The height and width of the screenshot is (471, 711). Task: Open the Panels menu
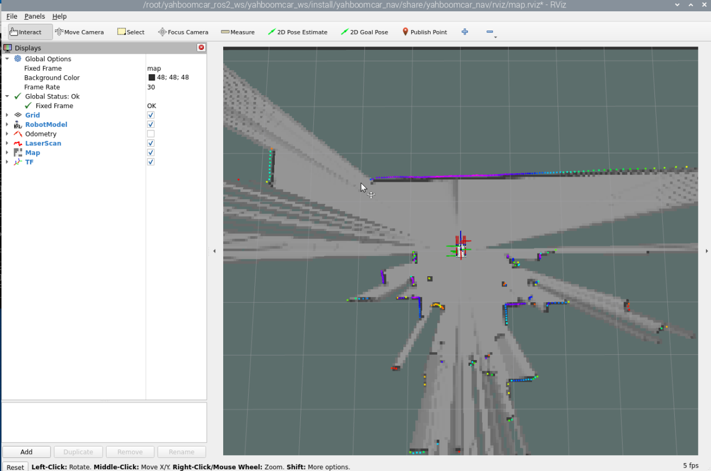click(35, 16)
